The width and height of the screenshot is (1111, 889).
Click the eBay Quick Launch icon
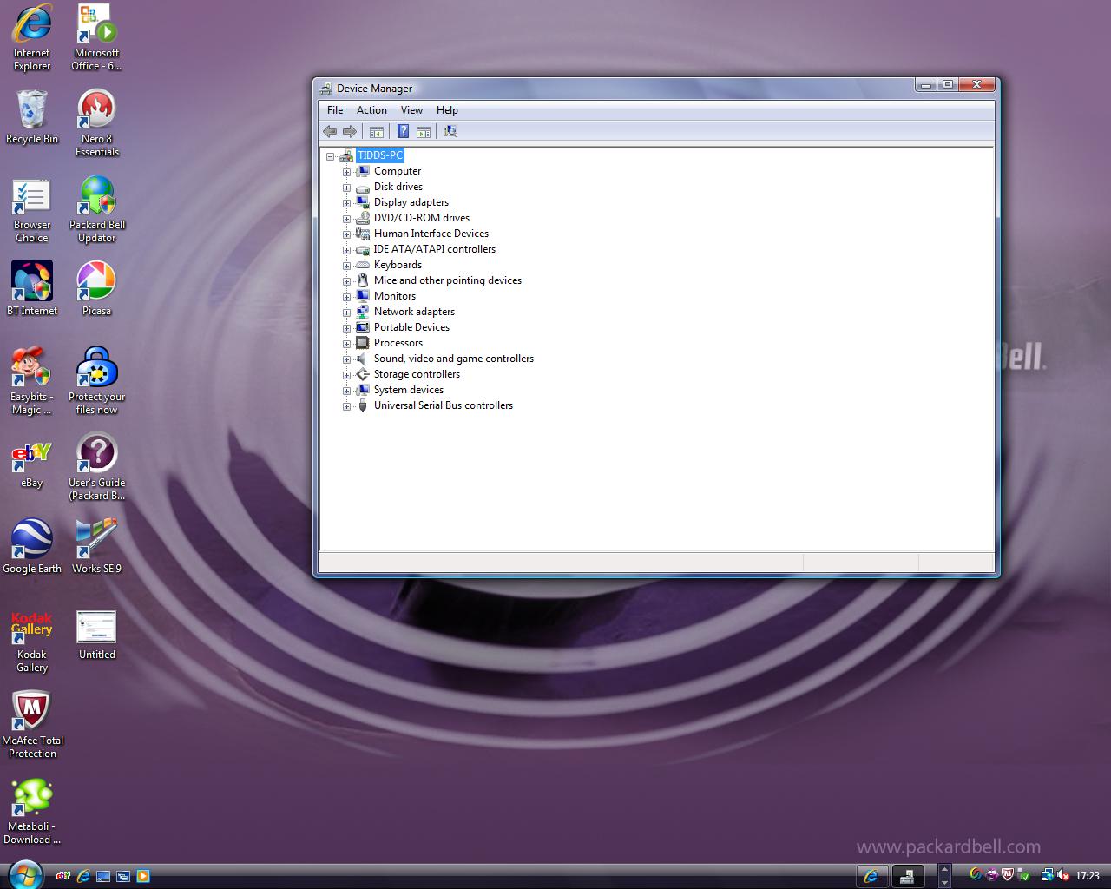[x=63, y=876]
